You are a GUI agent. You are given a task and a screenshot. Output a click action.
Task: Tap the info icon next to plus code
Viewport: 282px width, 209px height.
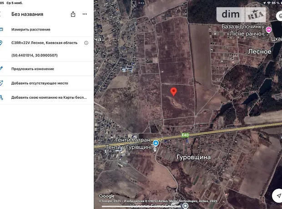[x=86, y=43]
